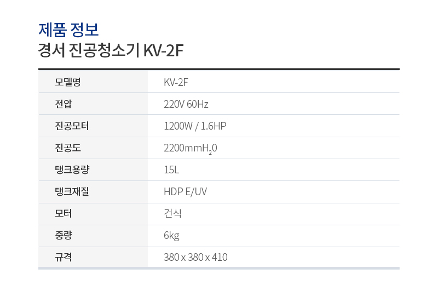This screenshot has height=298, width=438.
Task: Click the 탱크용량 row label
Action: coord(72,170)
